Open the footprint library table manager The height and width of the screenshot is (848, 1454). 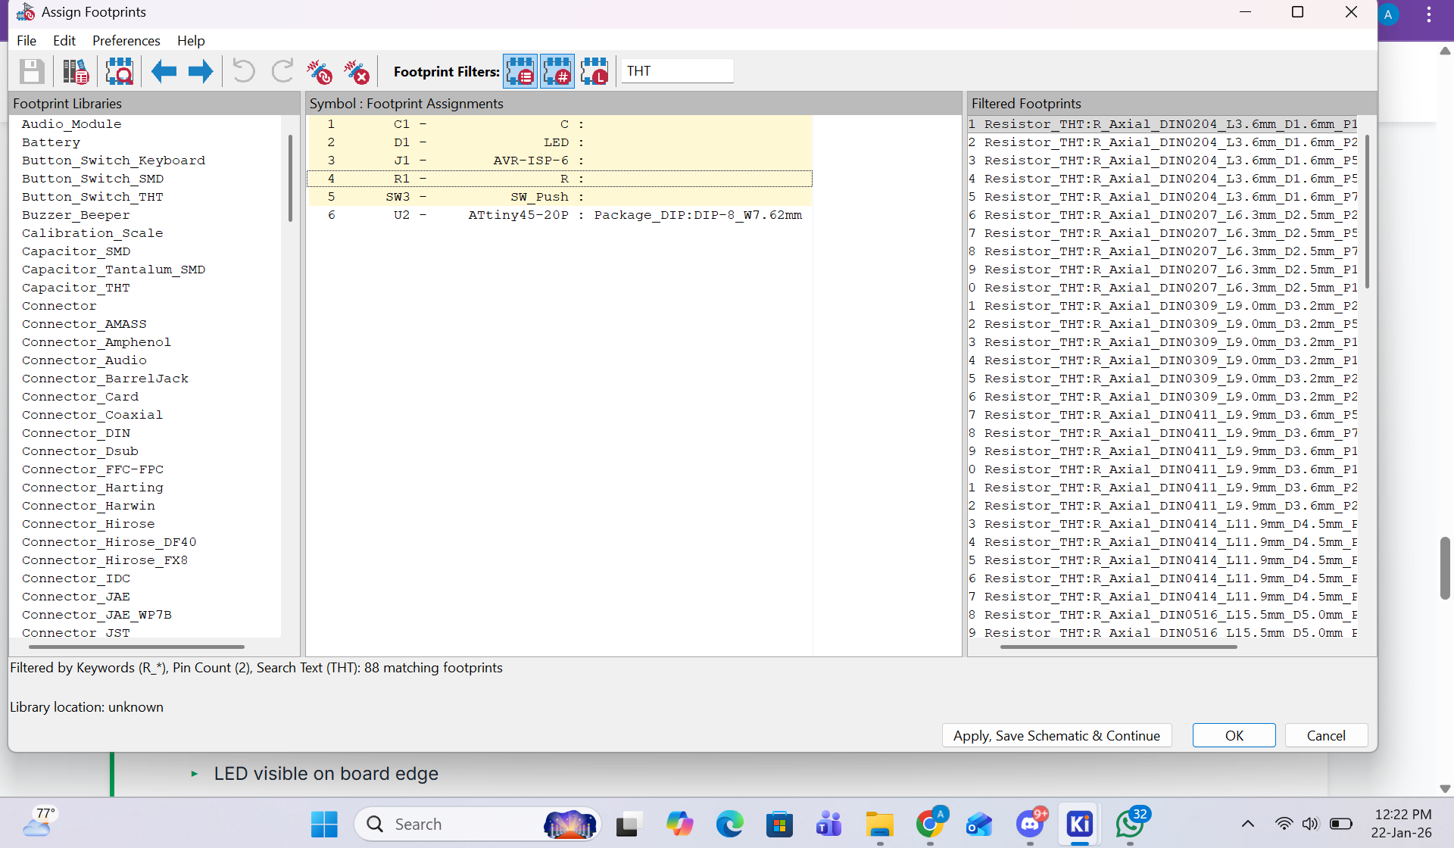75,72
